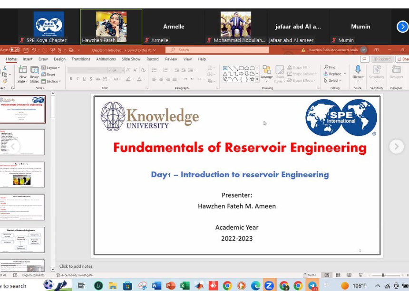Select the slide 2 outline thumbnail
Viewport: 409px width, 291px height.
click(22, 142)
